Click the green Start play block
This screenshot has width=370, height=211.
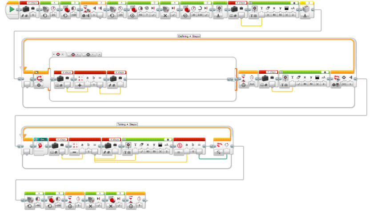(x=12, y=9)
